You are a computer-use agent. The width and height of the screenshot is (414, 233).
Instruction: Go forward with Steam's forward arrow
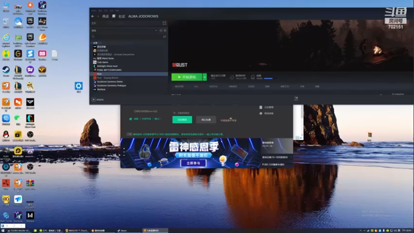98,17
